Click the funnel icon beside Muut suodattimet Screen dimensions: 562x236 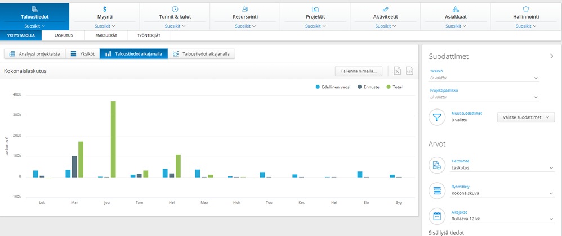437,117
